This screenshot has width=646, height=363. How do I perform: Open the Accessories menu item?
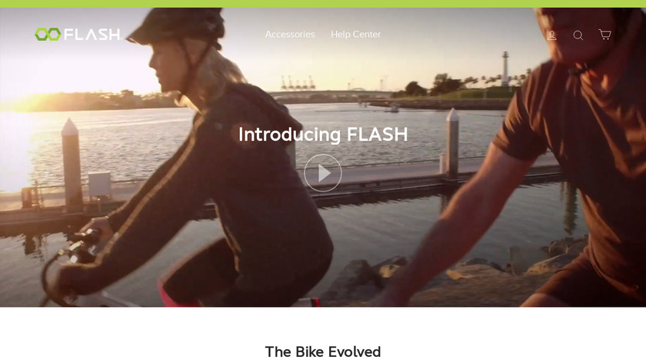pos(290,34)
